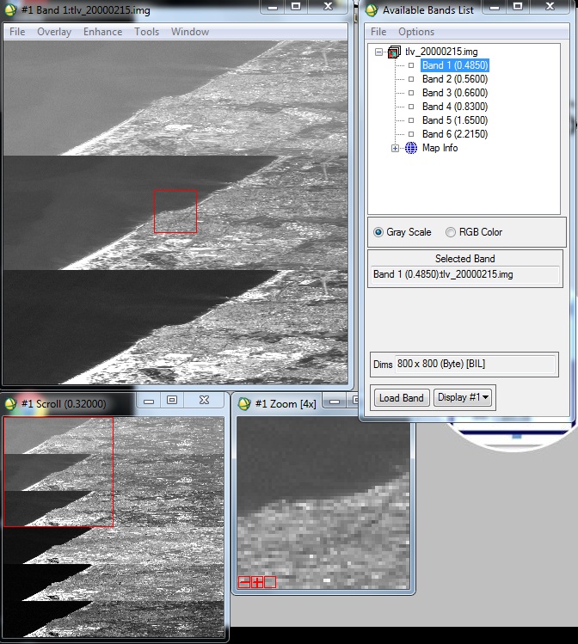Click the zoom in plus icon in Zoom window

pos(257,582)
